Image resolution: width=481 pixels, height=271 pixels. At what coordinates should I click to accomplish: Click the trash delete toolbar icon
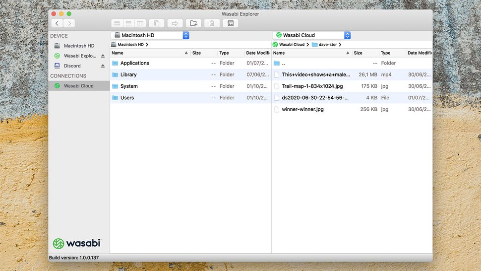point(212,23)
